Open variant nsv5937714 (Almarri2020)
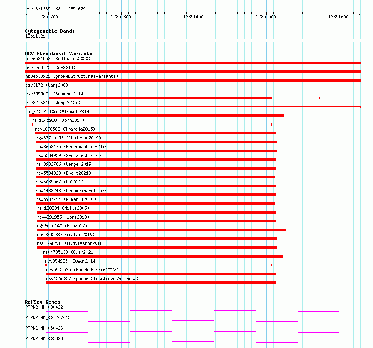 (66, 199)
